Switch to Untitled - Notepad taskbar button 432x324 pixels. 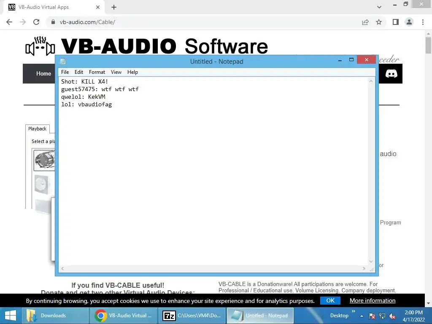pos(260,316)
